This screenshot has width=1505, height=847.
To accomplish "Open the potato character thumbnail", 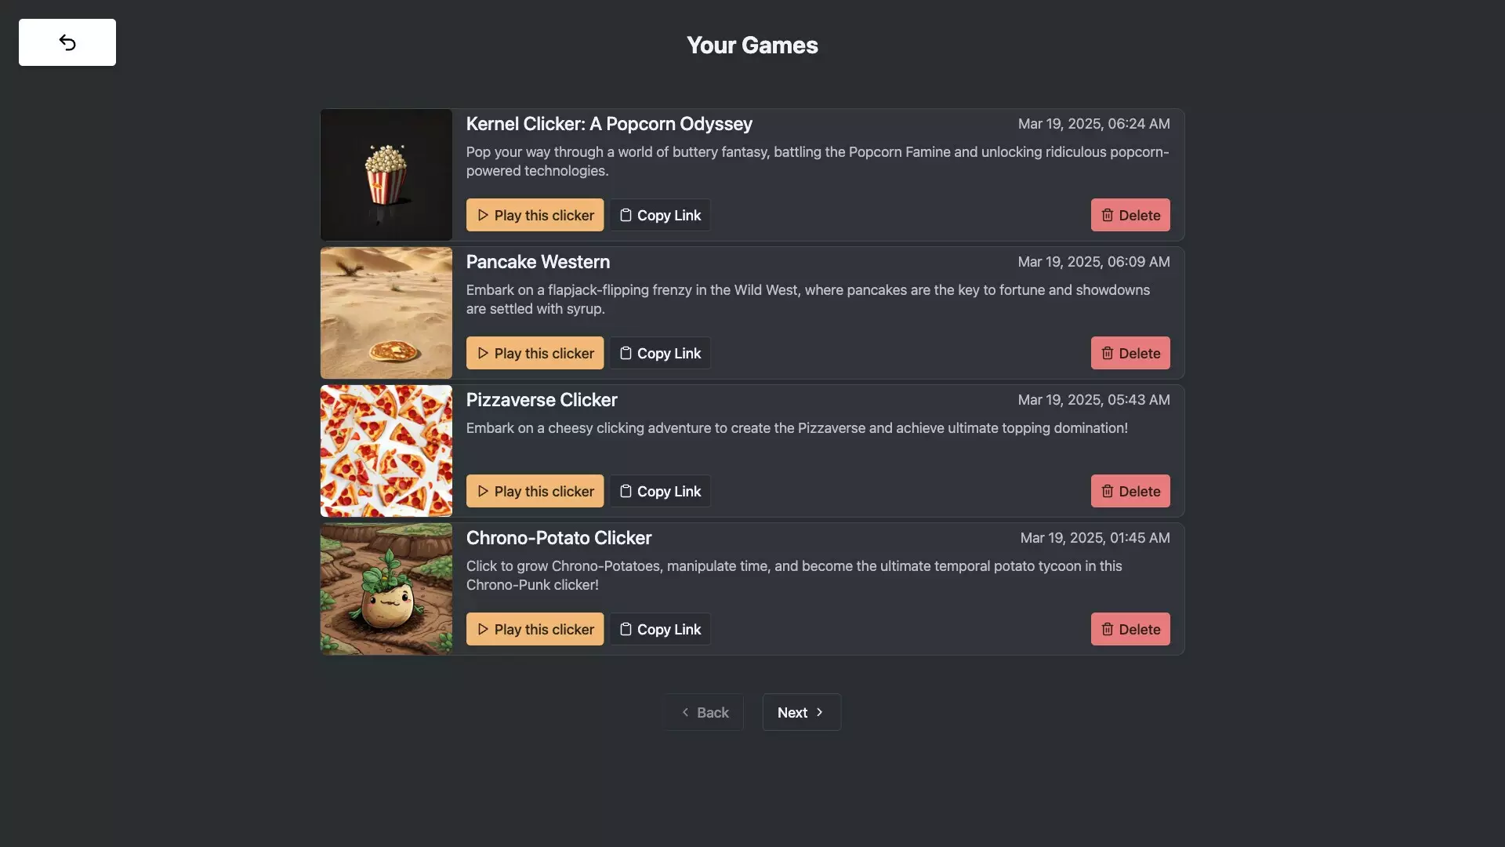I will (386, 589).
